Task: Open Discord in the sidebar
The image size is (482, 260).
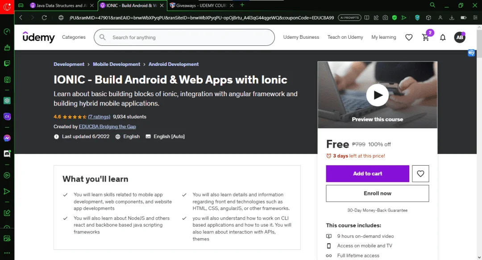Action: click(x=7, y=154)
